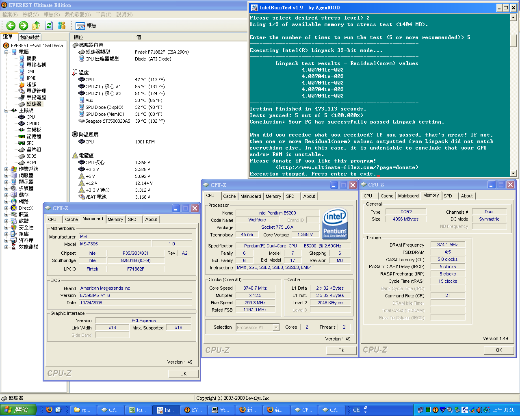The image size is (520, 416).
Task: Select EVEREST v4.60.1550 Beta root node
Action: (x=37, y=45)
